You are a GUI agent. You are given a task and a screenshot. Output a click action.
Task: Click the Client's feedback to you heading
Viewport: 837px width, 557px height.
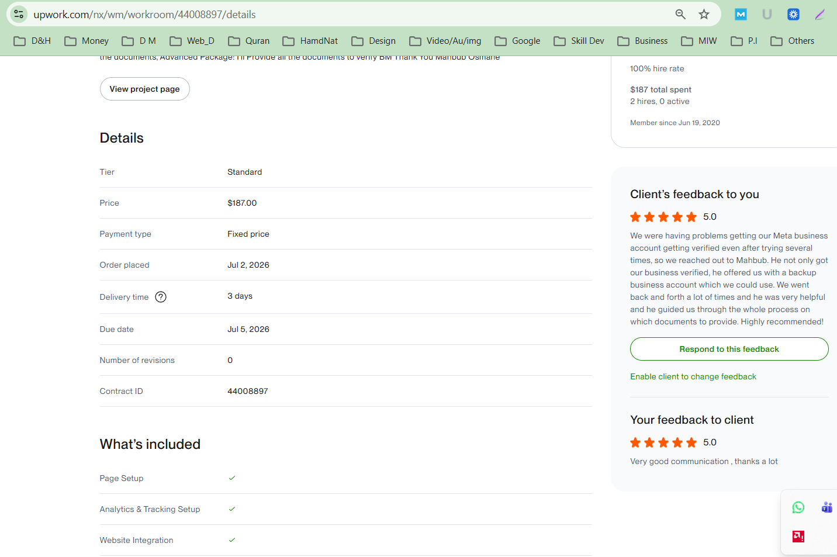pos(694,194)
